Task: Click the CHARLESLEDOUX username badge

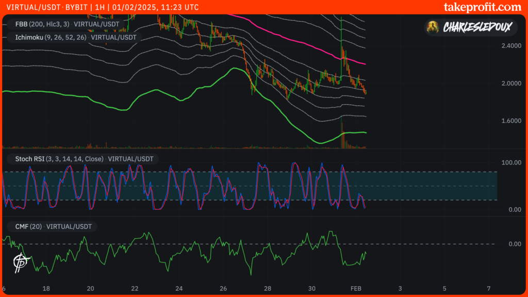Action: tap(477, 27)
